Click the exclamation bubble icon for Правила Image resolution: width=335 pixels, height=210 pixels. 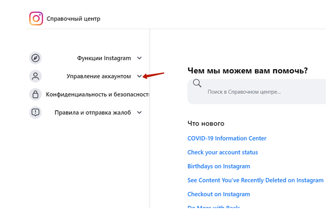click(x=36, y=112)
